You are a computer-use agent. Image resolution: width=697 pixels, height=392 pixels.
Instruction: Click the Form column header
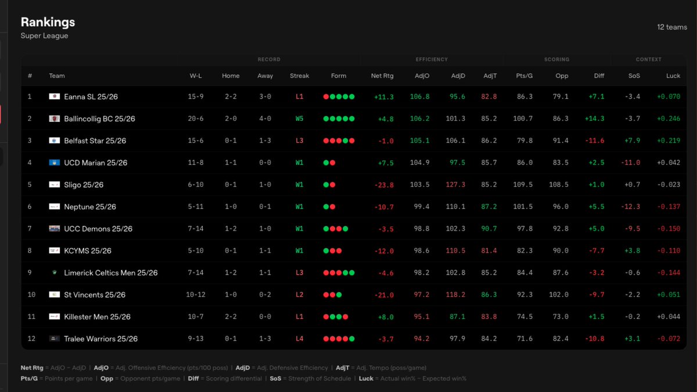click(339, 76)
